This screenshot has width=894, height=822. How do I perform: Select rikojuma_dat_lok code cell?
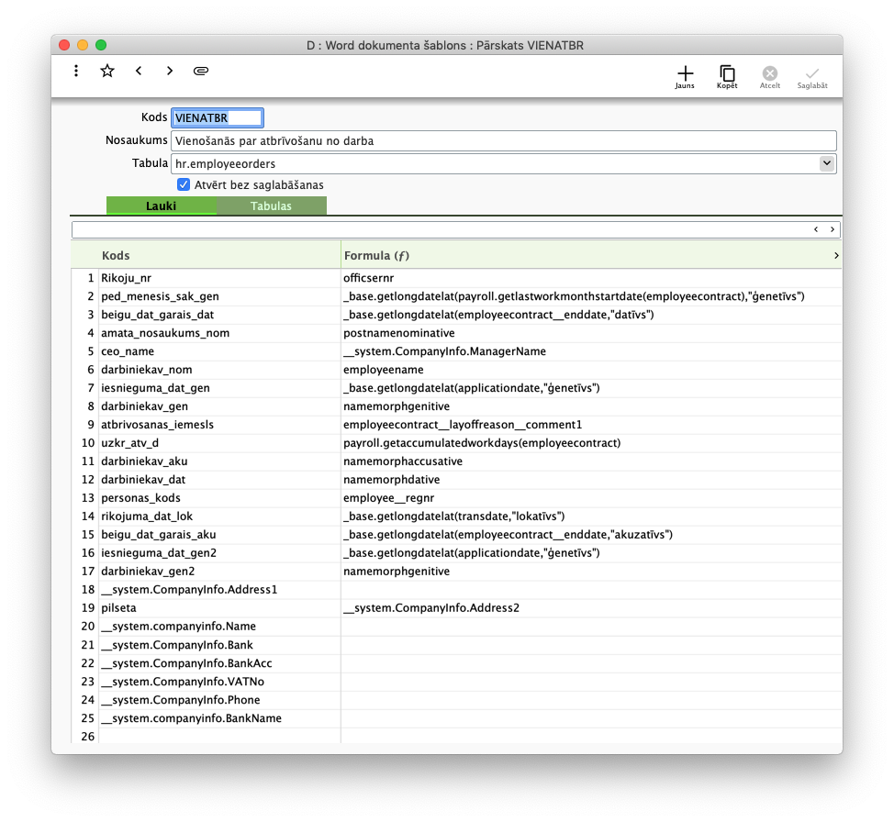219,516
